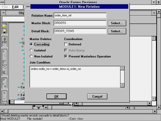Image resolution: width=161 pixels, height=121 pixels.
Task: Open the Edit menu
Action: [15, 7]
